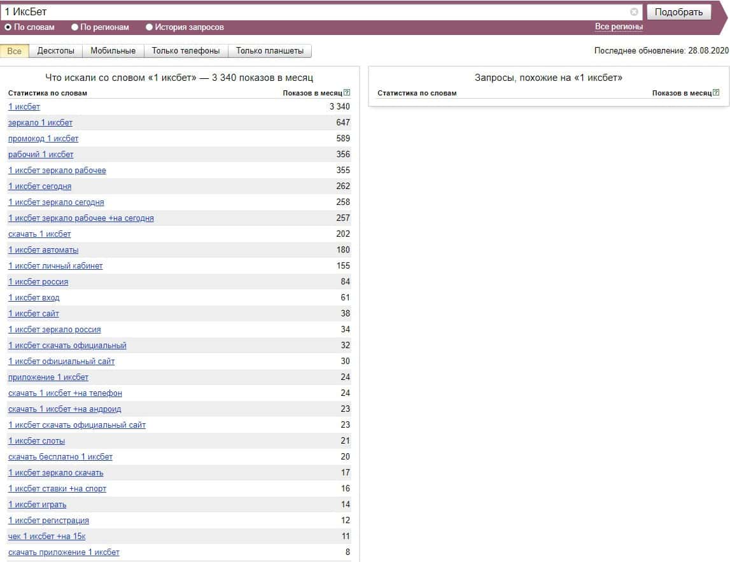Show the 'Только планшеты' tab
Image resolution: width=730 pixels, height=562 pixels.
point(270,51)
